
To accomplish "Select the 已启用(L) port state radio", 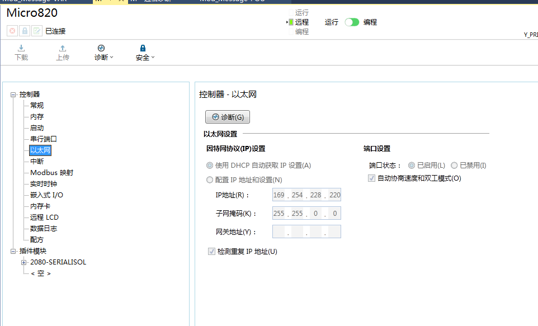I will point(412,166).
